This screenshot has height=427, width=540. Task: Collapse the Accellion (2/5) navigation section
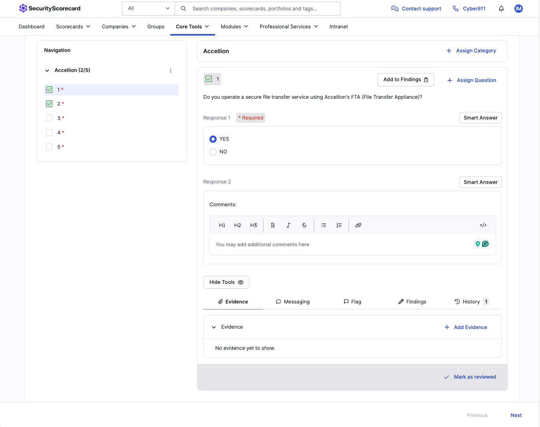pos(47,70)
